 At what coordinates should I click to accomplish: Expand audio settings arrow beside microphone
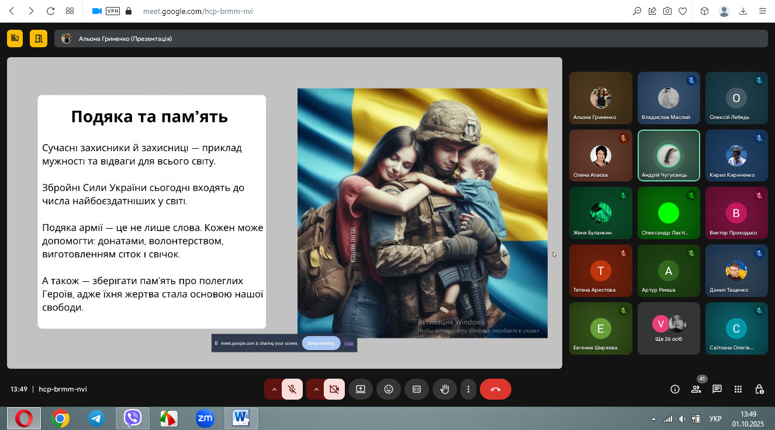tap(273, 389)
